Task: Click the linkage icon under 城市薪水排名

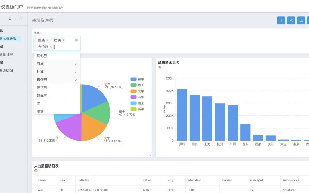Action: tap(160, 67)
